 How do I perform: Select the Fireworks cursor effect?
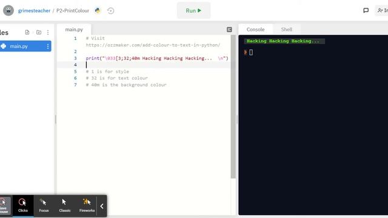pos(87,206)
